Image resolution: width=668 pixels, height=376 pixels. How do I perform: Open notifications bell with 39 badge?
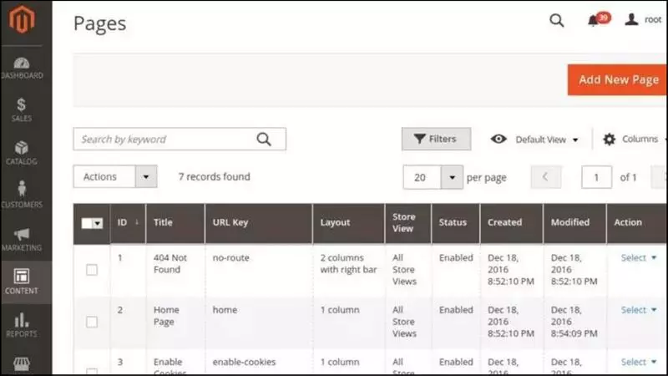[x=598, y=19]
